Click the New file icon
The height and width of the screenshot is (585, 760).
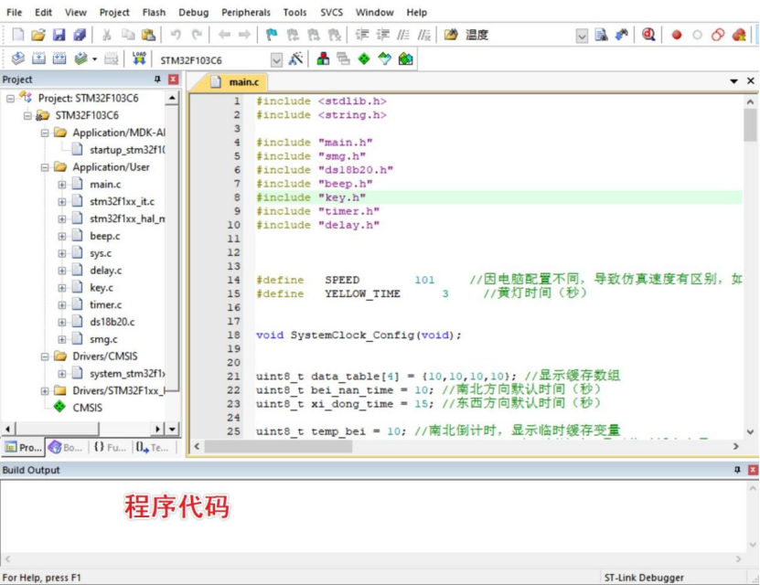pyautogui.click(x=18, y=35)
